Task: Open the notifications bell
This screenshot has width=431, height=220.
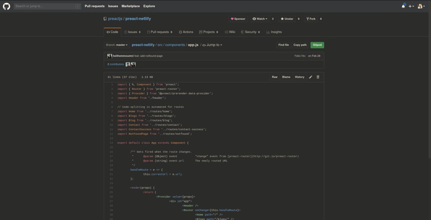Action: point(403,6)
